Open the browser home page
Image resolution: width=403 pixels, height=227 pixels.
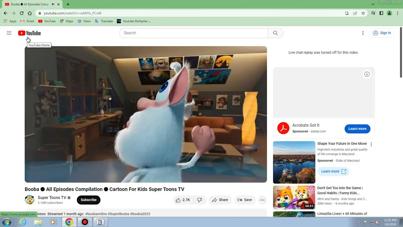[x=30, y=13]
